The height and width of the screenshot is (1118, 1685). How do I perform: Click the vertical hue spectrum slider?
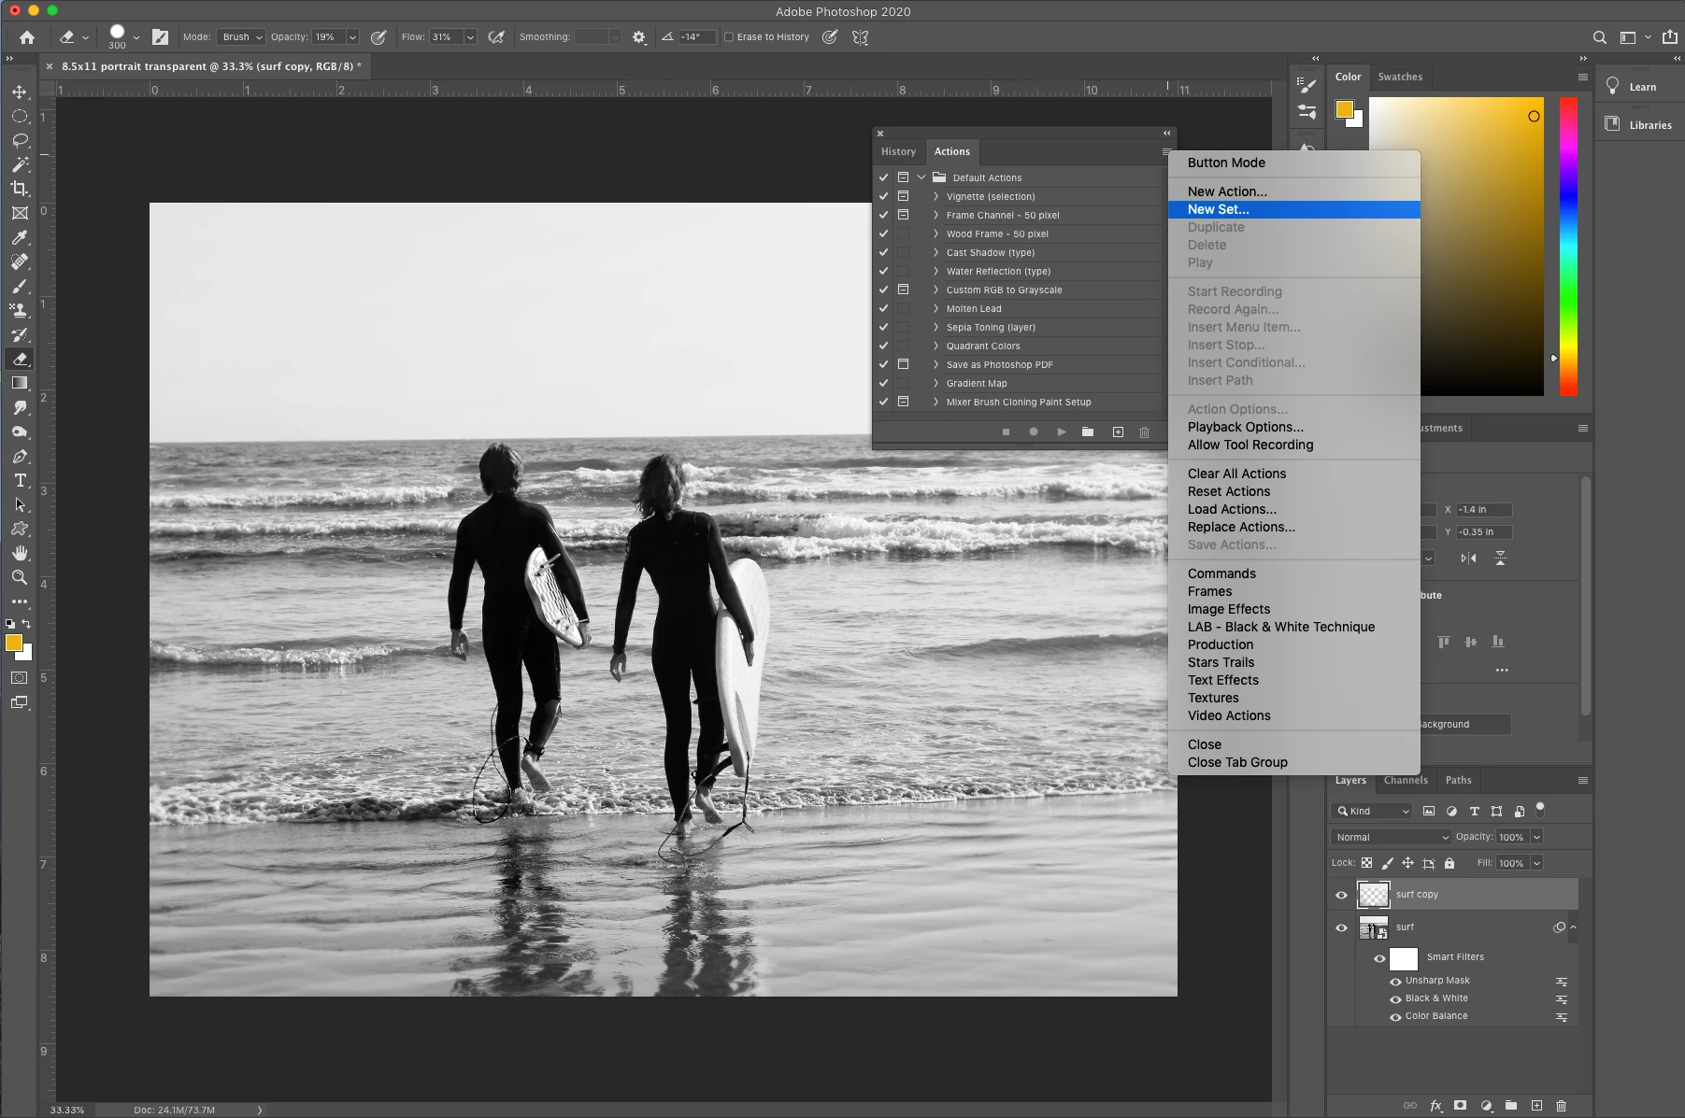[x=1568, y=247]
